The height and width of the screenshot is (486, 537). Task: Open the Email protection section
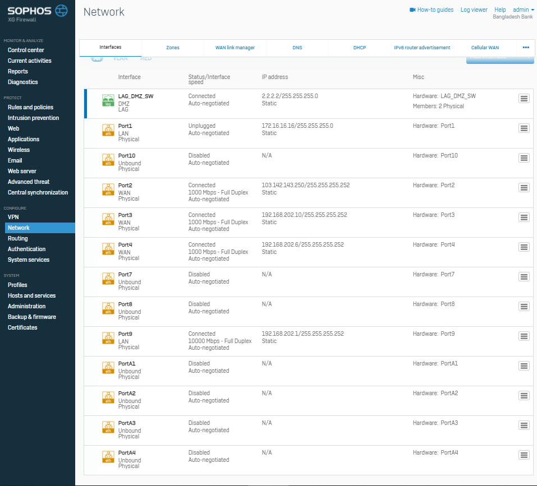[x=15, y=160]
